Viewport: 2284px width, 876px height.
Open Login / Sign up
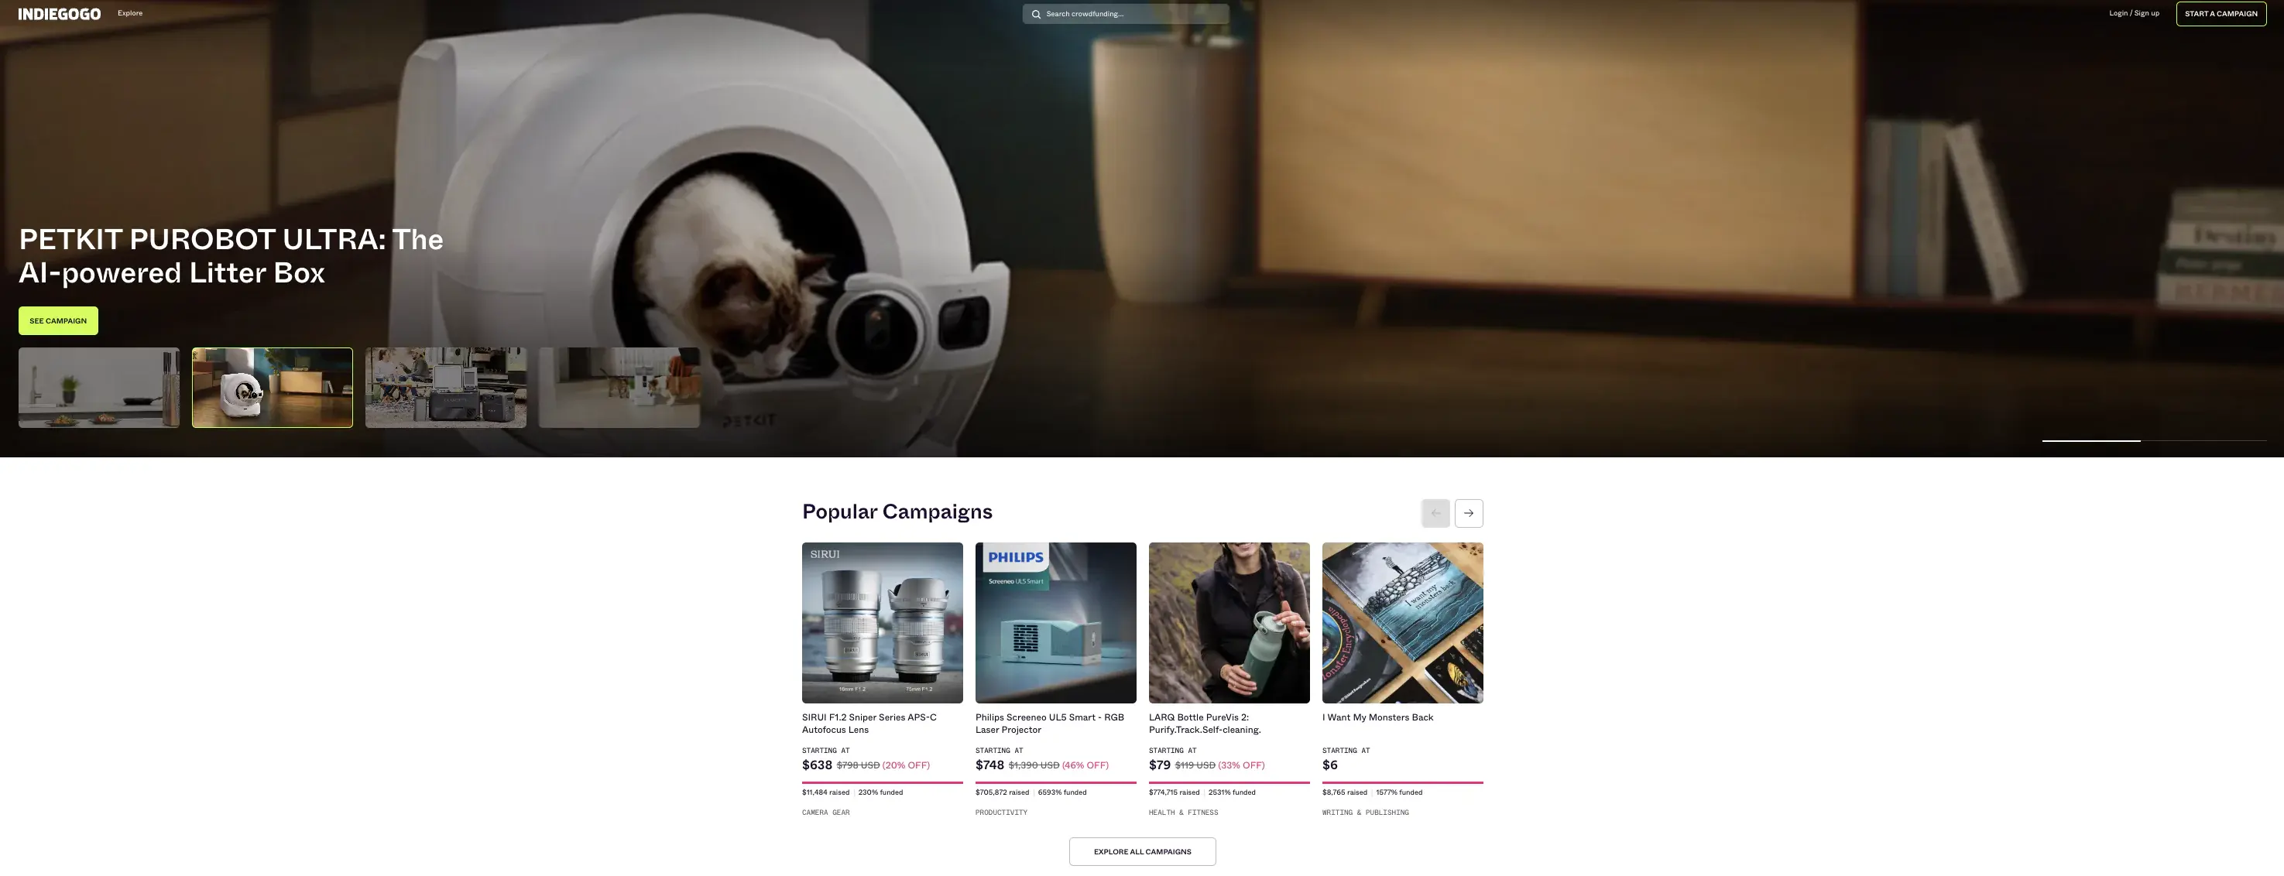point(2133,13)
